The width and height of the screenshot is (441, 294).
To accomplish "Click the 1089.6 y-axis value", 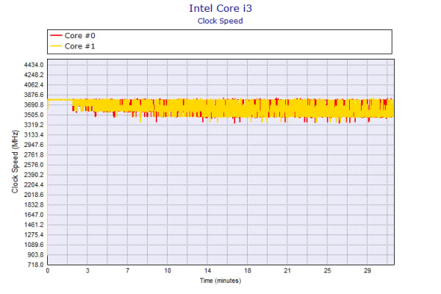I will (34, 245).
